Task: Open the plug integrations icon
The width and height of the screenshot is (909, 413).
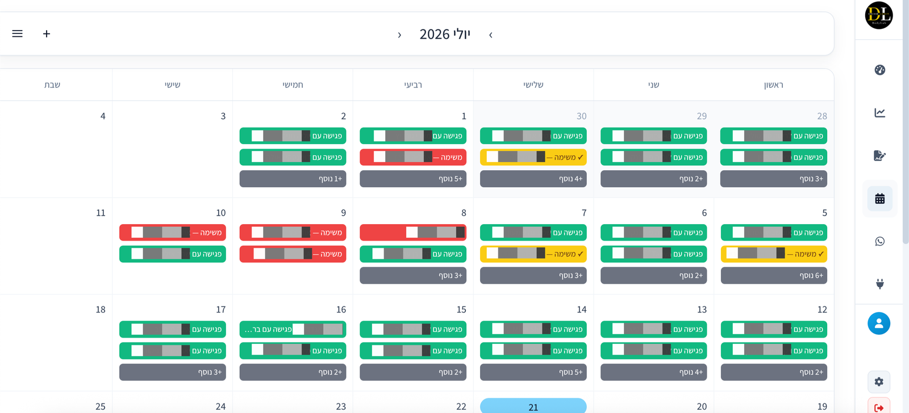Action: pyautogui.click(x=879, y=284)
